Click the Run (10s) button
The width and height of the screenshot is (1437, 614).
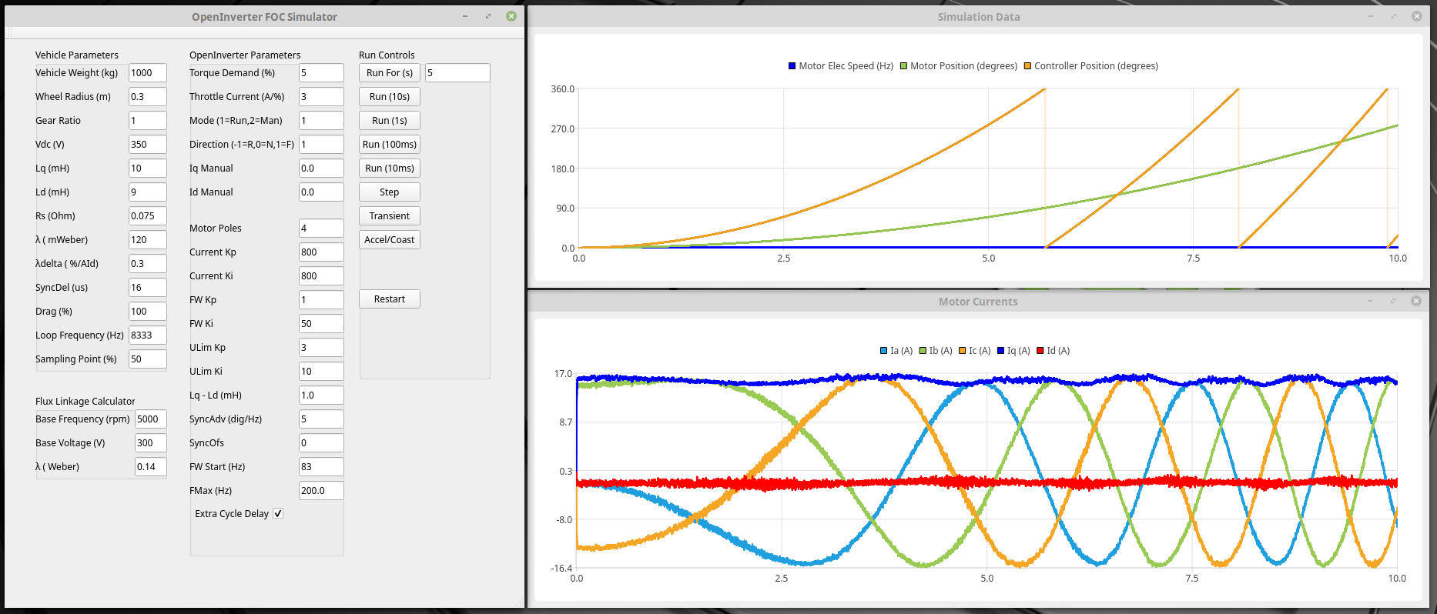pyautogui.click(x=389, y=96)
